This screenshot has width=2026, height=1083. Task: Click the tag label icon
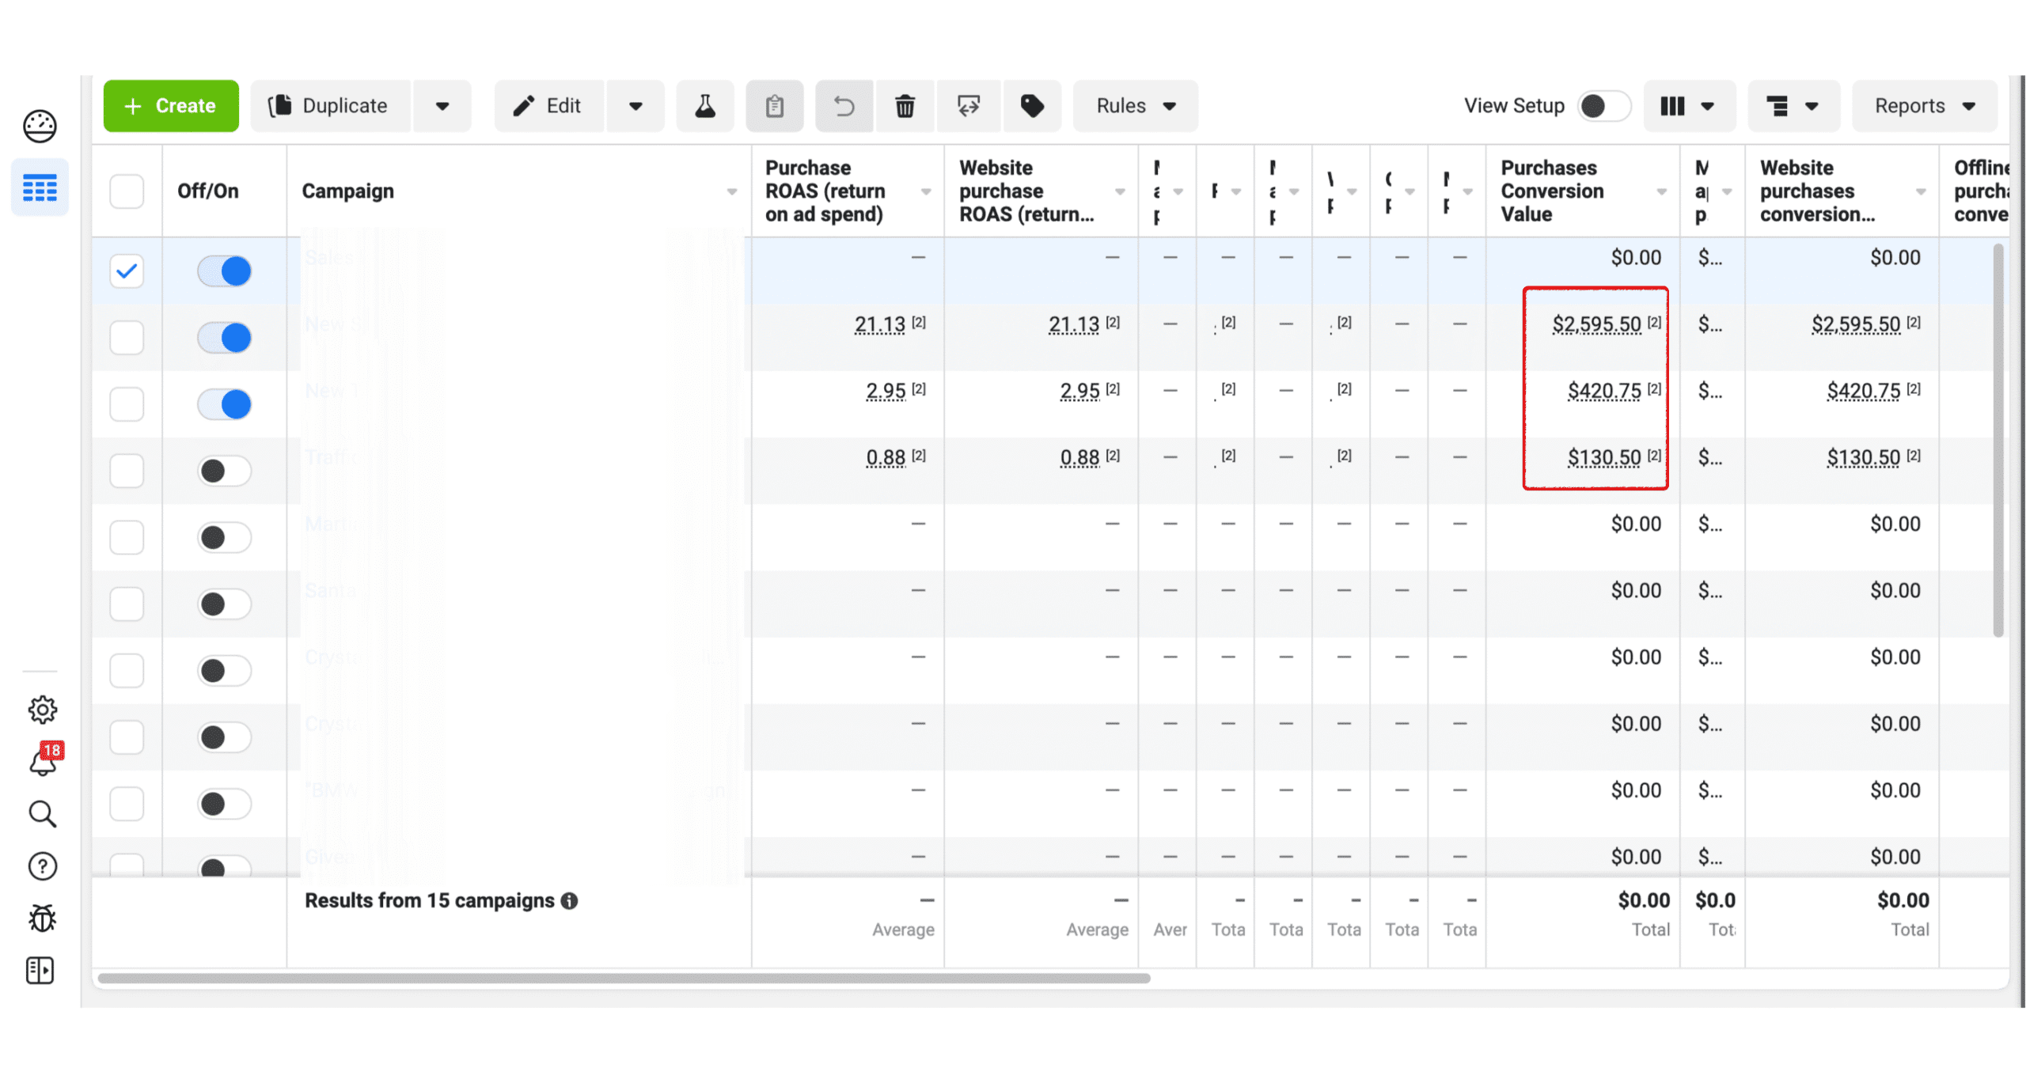(1030, 106)
